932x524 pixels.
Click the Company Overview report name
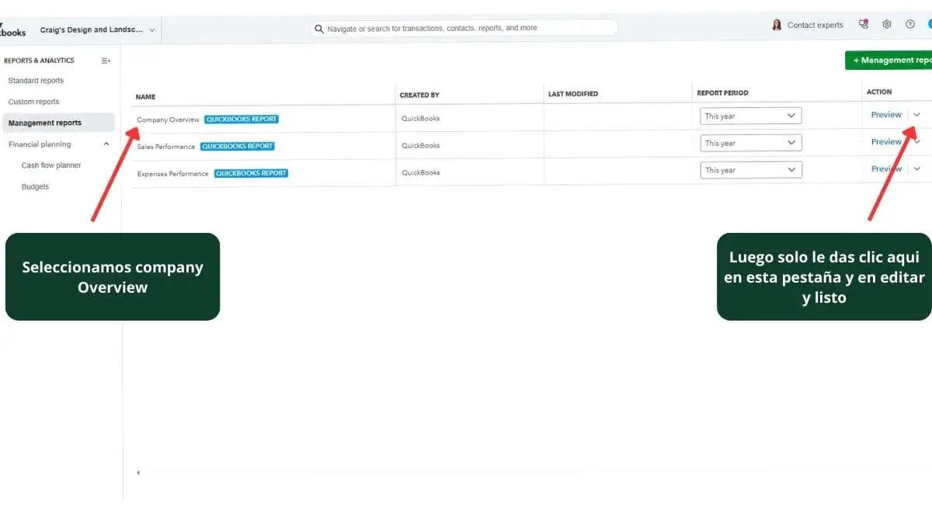point(168,120)
